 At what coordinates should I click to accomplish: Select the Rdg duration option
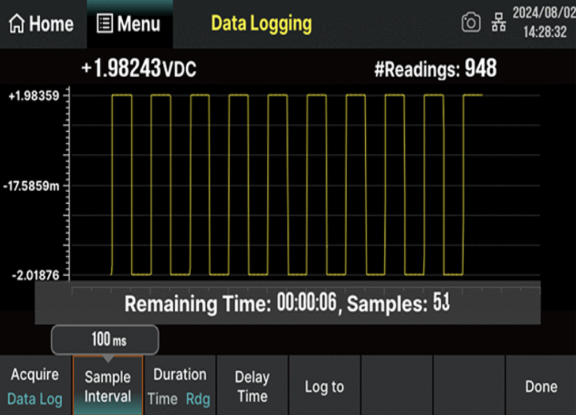click(x=198, y=399)
